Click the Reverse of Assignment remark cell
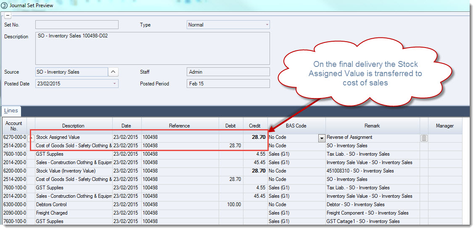The width and height of the screenshot is (476, 231). point(373,138)
